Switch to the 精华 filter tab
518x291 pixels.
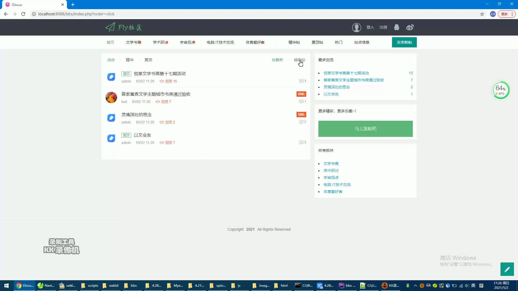pos(129,60)
